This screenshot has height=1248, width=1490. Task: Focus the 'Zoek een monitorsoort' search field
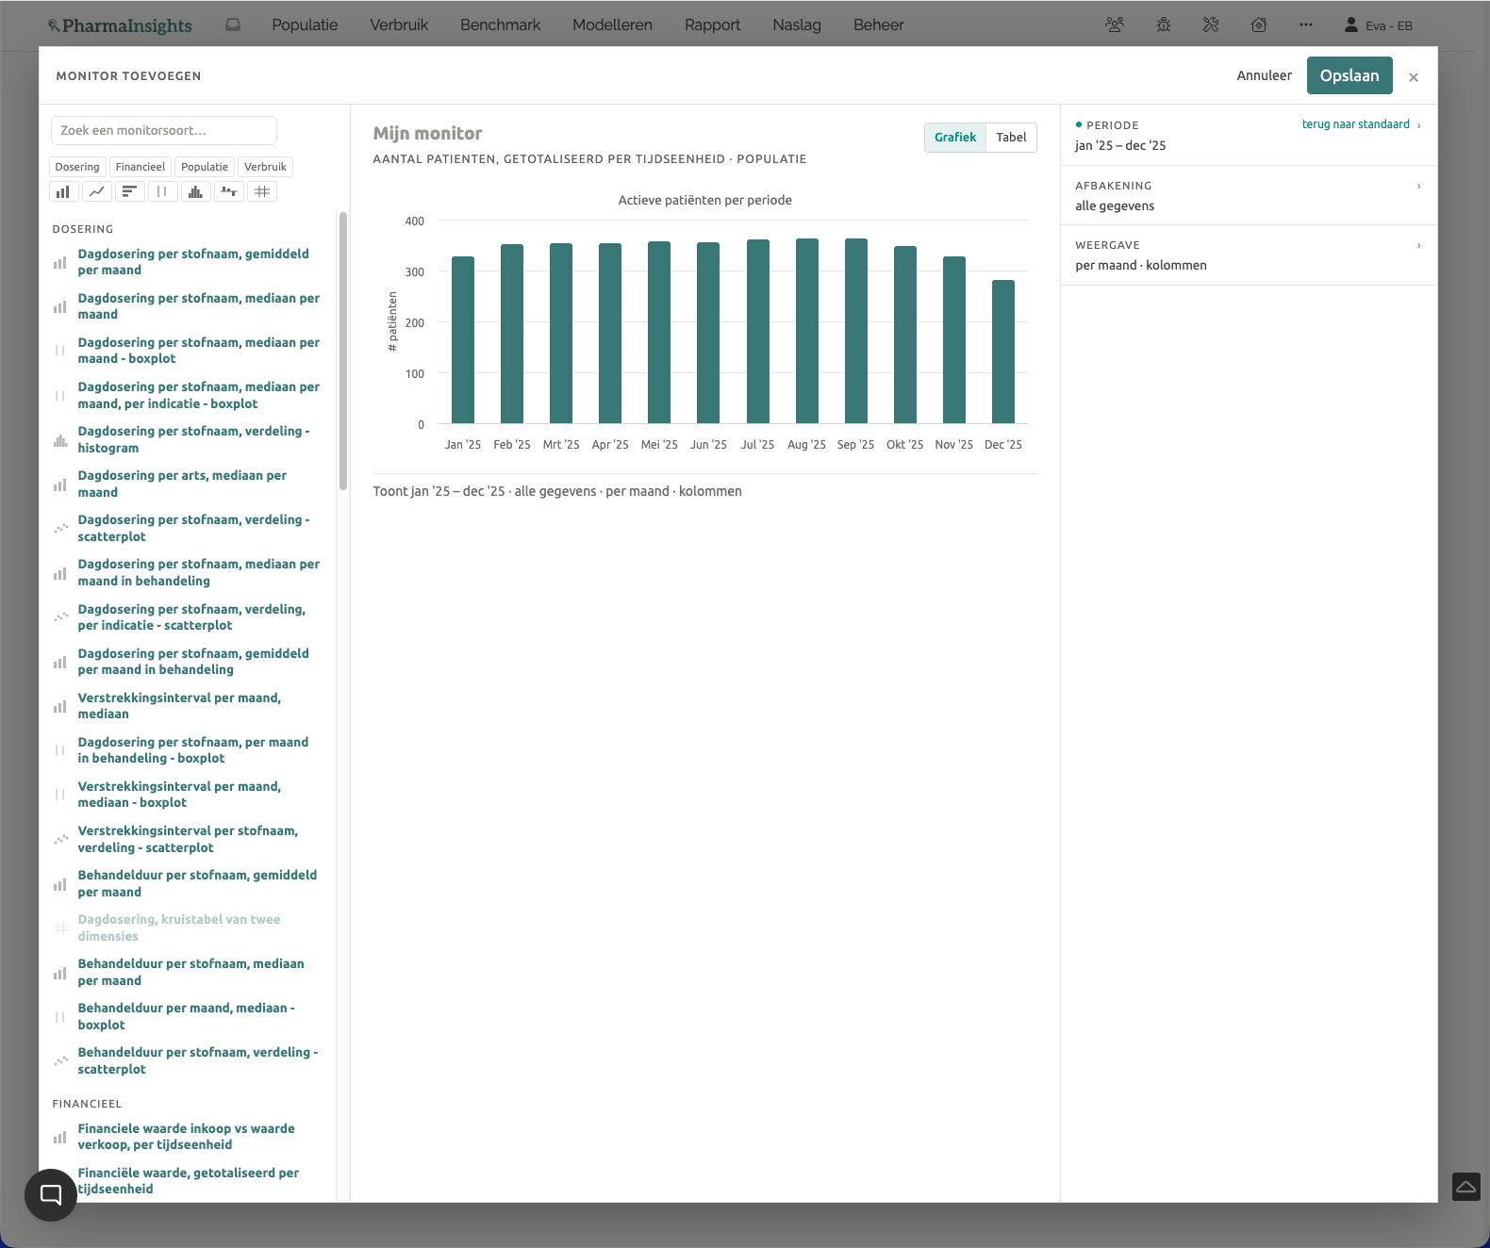(164, 130)
